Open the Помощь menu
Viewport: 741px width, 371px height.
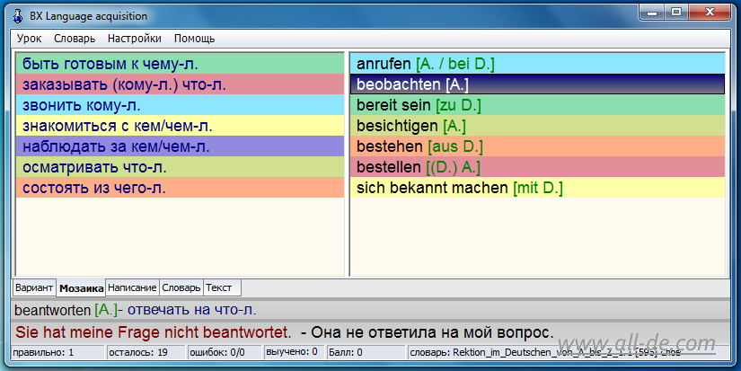pyautogui.click(x=194, y=39)
